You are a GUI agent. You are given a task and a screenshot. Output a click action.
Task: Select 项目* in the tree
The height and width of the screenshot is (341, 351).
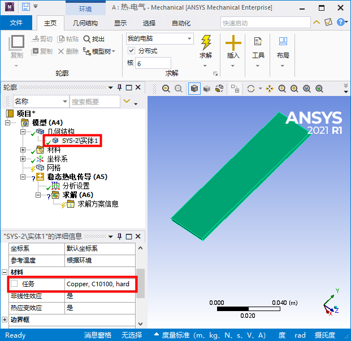[26, 113]
